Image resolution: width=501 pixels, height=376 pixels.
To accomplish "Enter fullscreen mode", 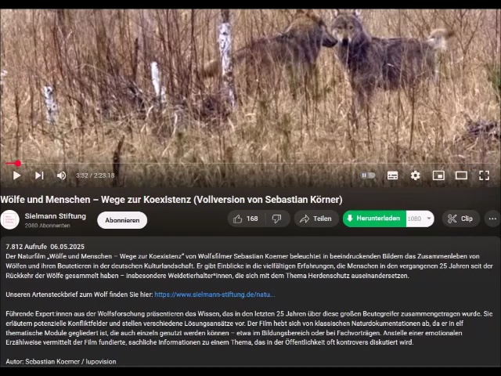I will tap(484, 175).
